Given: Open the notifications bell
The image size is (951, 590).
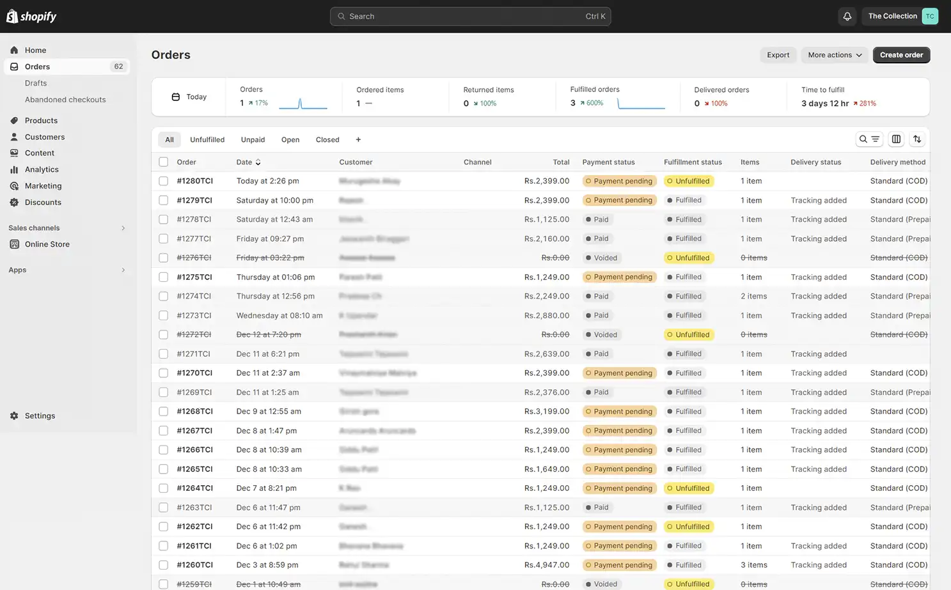Looking at the screenshot, I should [847, 16].
